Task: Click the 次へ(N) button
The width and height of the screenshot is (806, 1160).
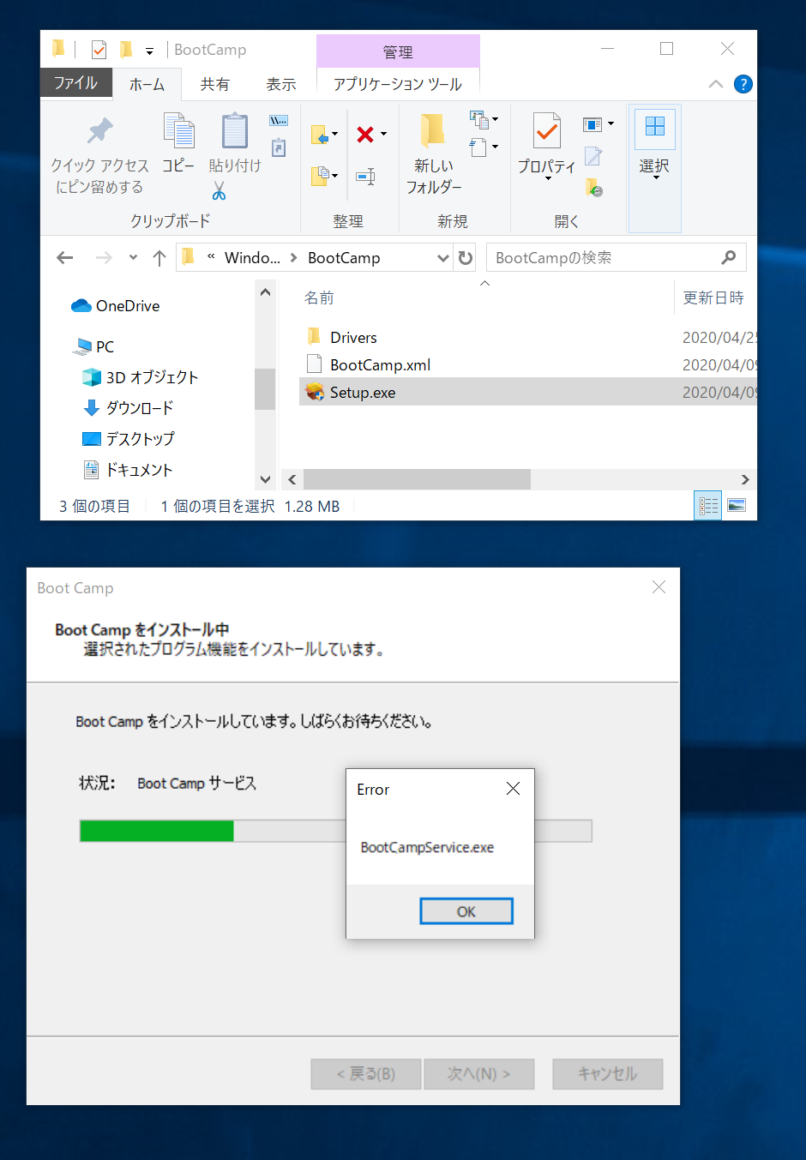Action: (479, 1073)
